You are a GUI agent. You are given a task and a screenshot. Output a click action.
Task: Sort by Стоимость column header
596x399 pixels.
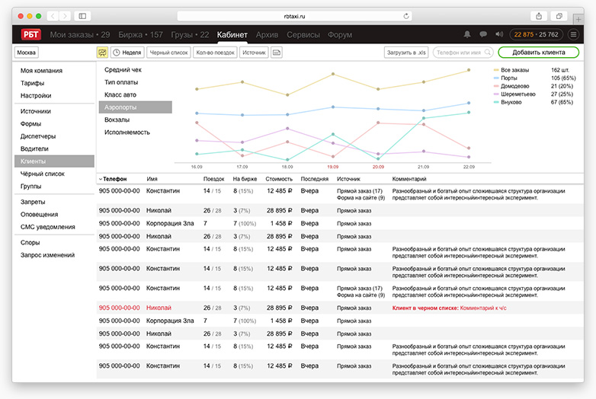(279, 179)
